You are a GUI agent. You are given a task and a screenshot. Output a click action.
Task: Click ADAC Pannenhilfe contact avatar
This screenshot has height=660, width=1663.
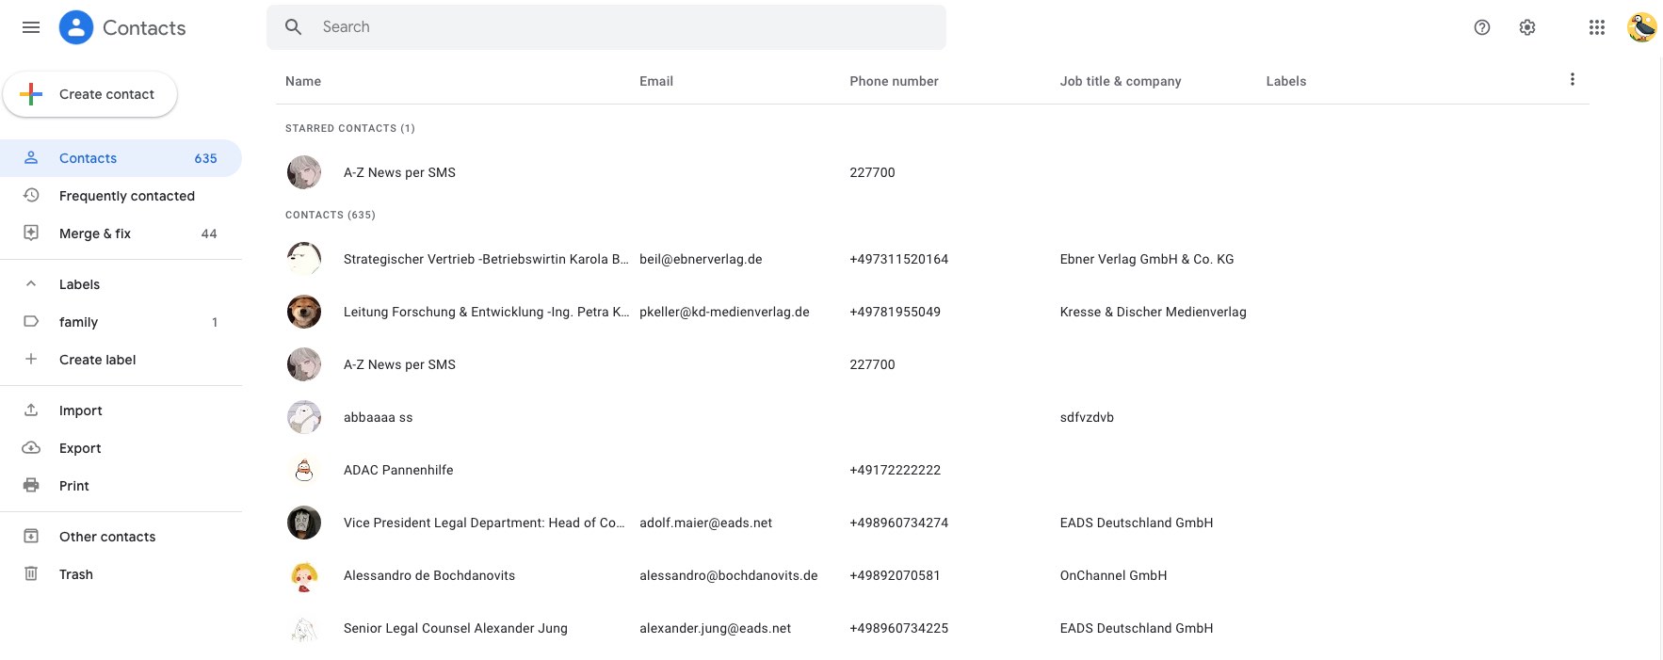click(x=304, y=470)
